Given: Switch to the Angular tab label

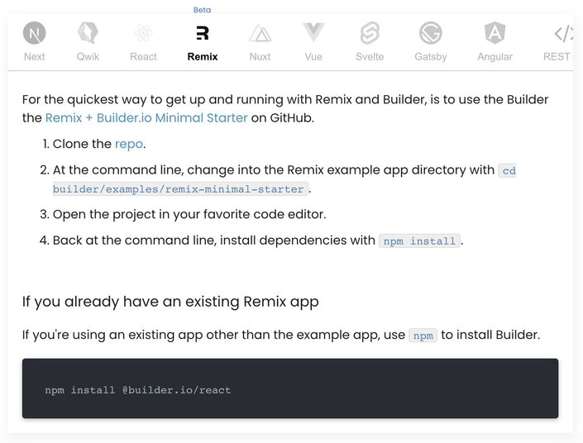Looking at the screenshot, I should coord(495,56).
